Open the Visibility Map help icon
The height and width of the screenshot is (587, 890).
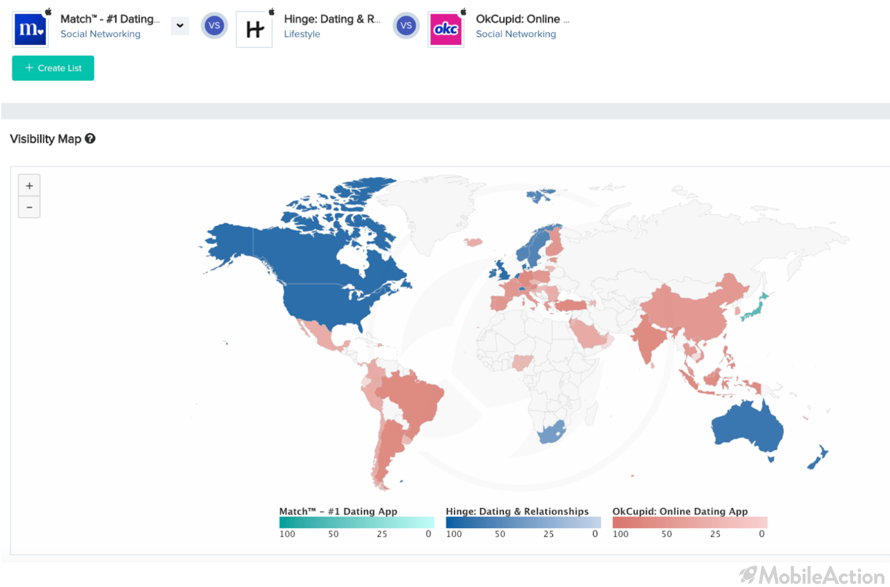click(x=90, y=139)
